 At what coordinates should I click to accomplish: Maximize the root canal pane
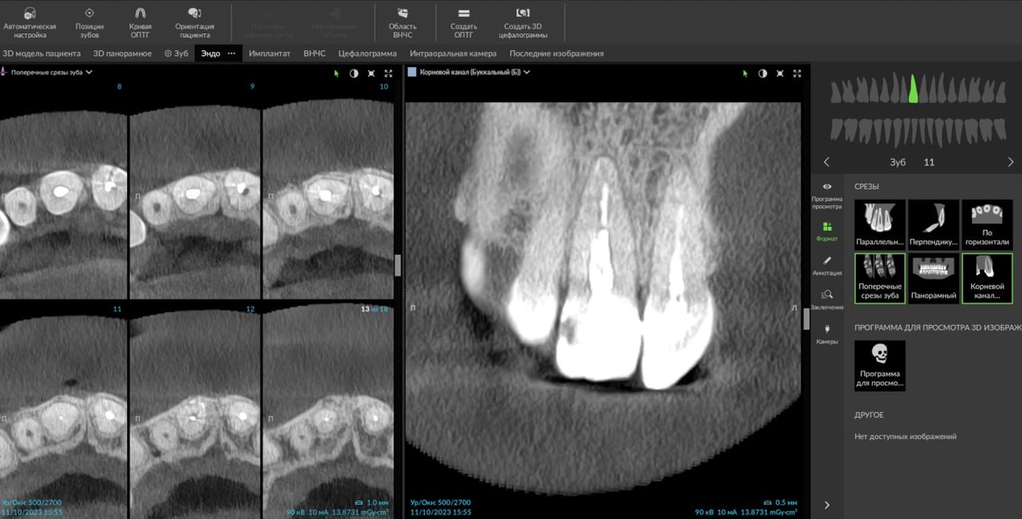tap(797, 73)
